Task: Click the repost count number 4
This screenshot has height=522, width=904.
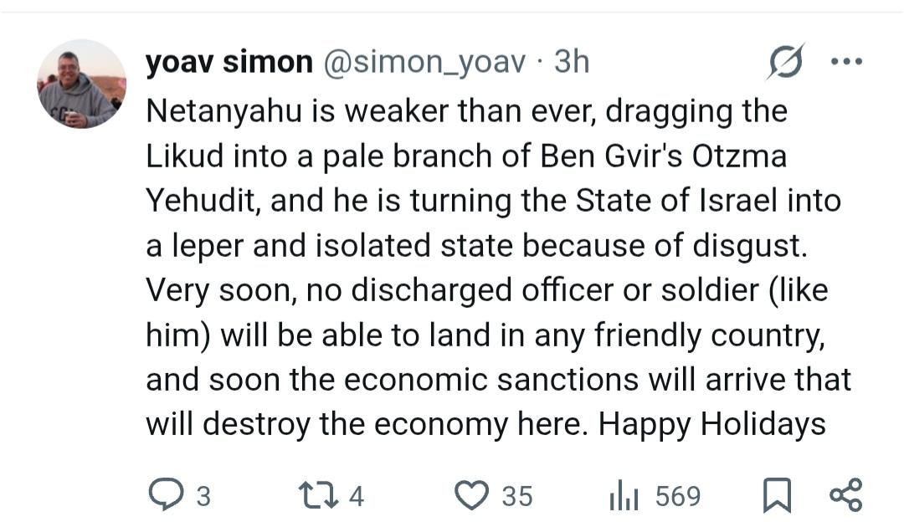Action: [x=357, y=497]
